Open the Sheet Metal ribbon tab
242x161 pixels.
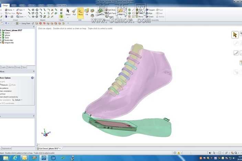(x=62, y=5)
